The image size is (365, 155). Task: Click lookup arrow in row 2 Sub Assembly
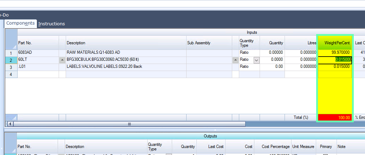coord(235,60)
